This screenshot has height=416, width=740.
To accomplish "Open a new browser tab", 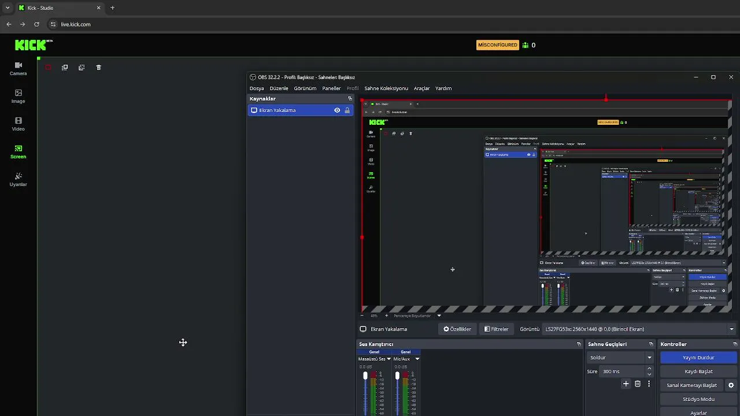I will pos(112,8).
